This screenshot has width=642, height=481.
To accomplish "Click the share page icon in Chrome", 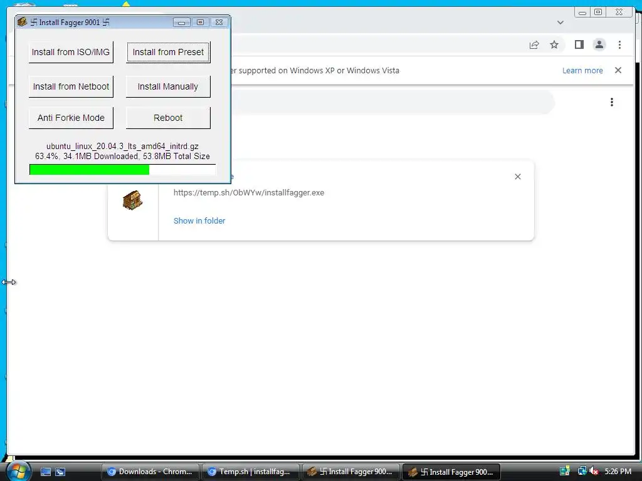I will click(534, 44).
